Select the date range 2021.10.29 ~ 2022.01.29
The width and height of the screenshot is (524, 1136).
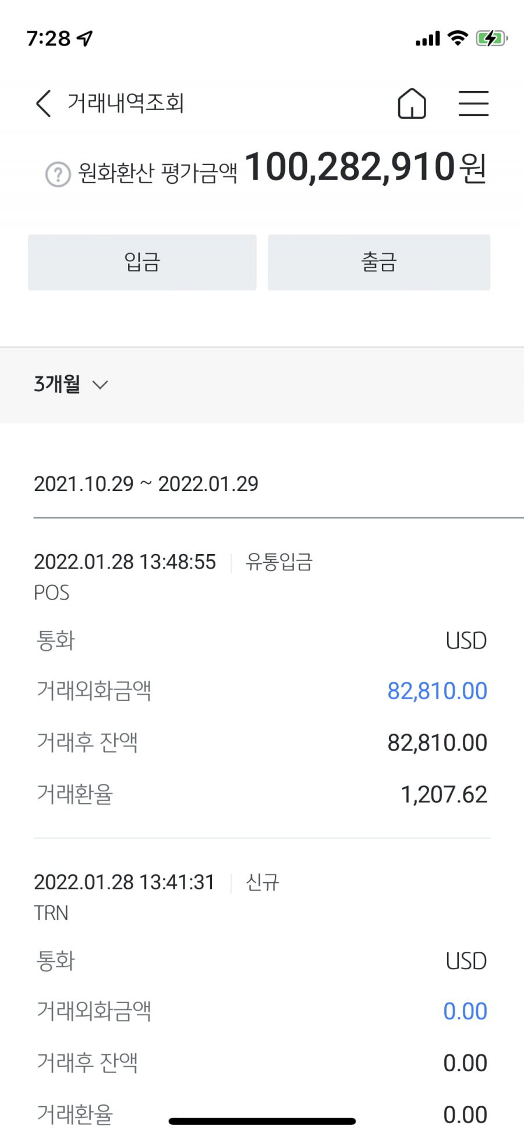pos(146,483)
